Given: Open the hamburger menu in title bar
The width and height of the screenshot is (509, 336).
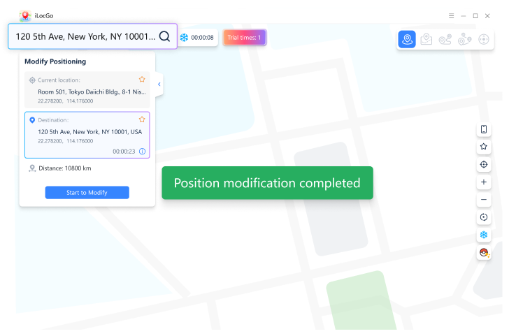Looking at the screenshot, I should point(451,16).
